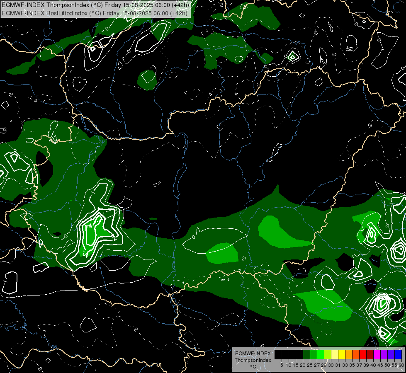
Task: Click legend tick label 45
Action: [x=380, y=365]
